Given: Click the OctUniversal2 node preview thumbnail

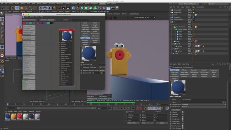Looking at the screenshot, I should (x=66, y=36).
